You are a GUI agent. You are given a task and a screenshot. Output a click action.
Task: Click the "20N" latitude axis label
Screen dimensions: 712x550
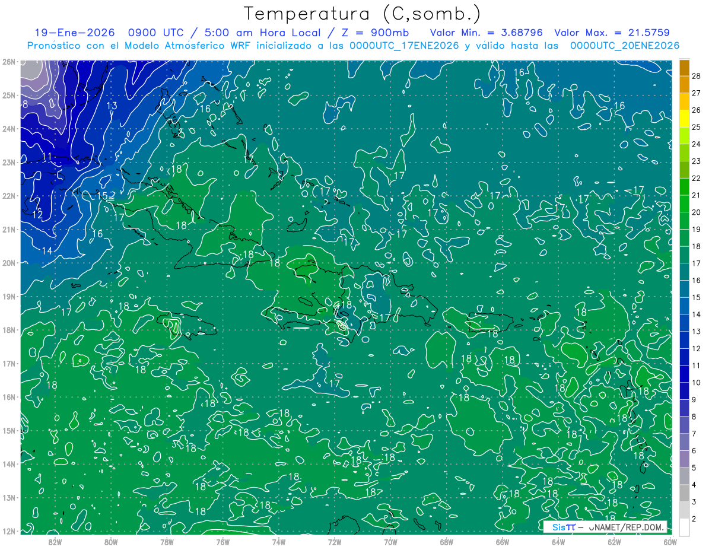click(x=9, y=263)
